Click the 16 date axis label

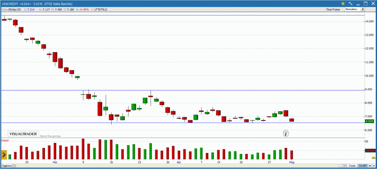click(111, 162)
